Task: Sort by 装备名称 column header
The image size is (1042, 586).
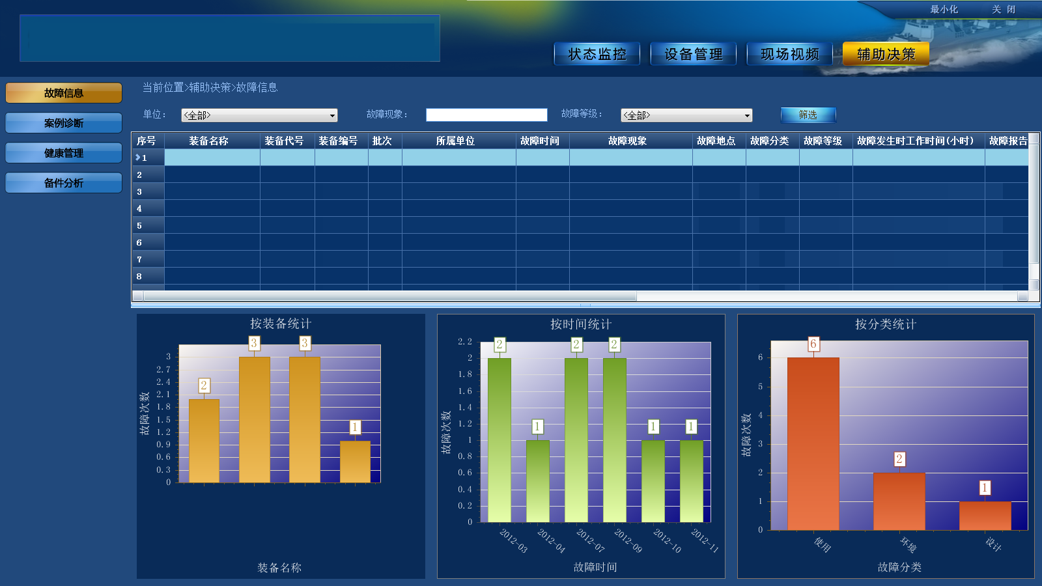Action: click(x=208, y=141)
